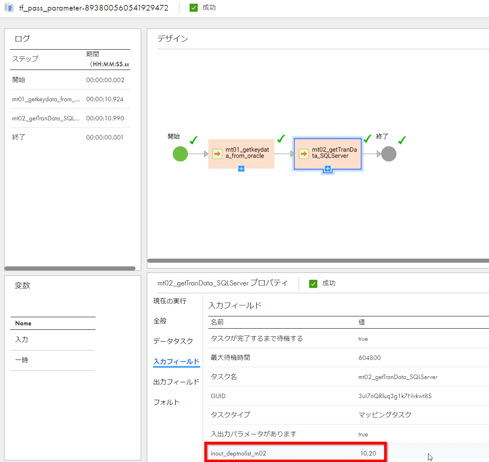Click the 604800 max wait time value
Screen dimensions: 489x462
click(369, 358)
